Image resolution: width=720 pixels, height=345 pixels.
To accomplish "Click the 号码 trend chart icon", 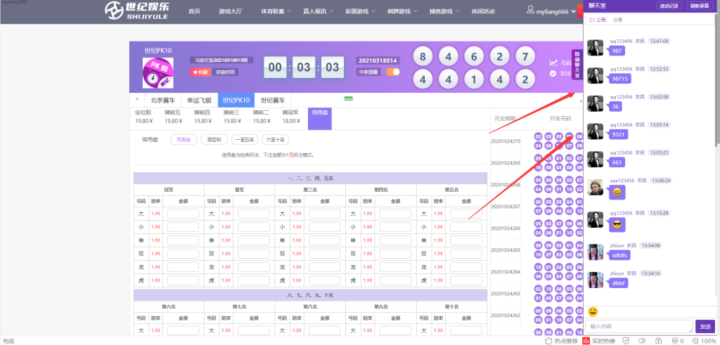I will 553,63.
